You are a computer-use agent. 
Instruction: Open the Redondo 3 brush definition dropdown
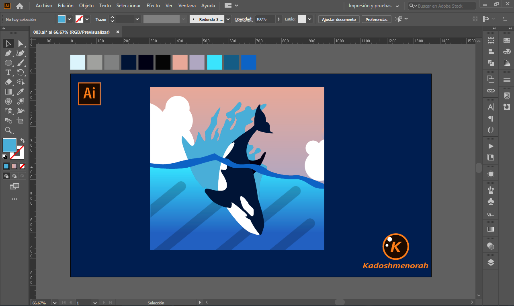coord(228,19)
